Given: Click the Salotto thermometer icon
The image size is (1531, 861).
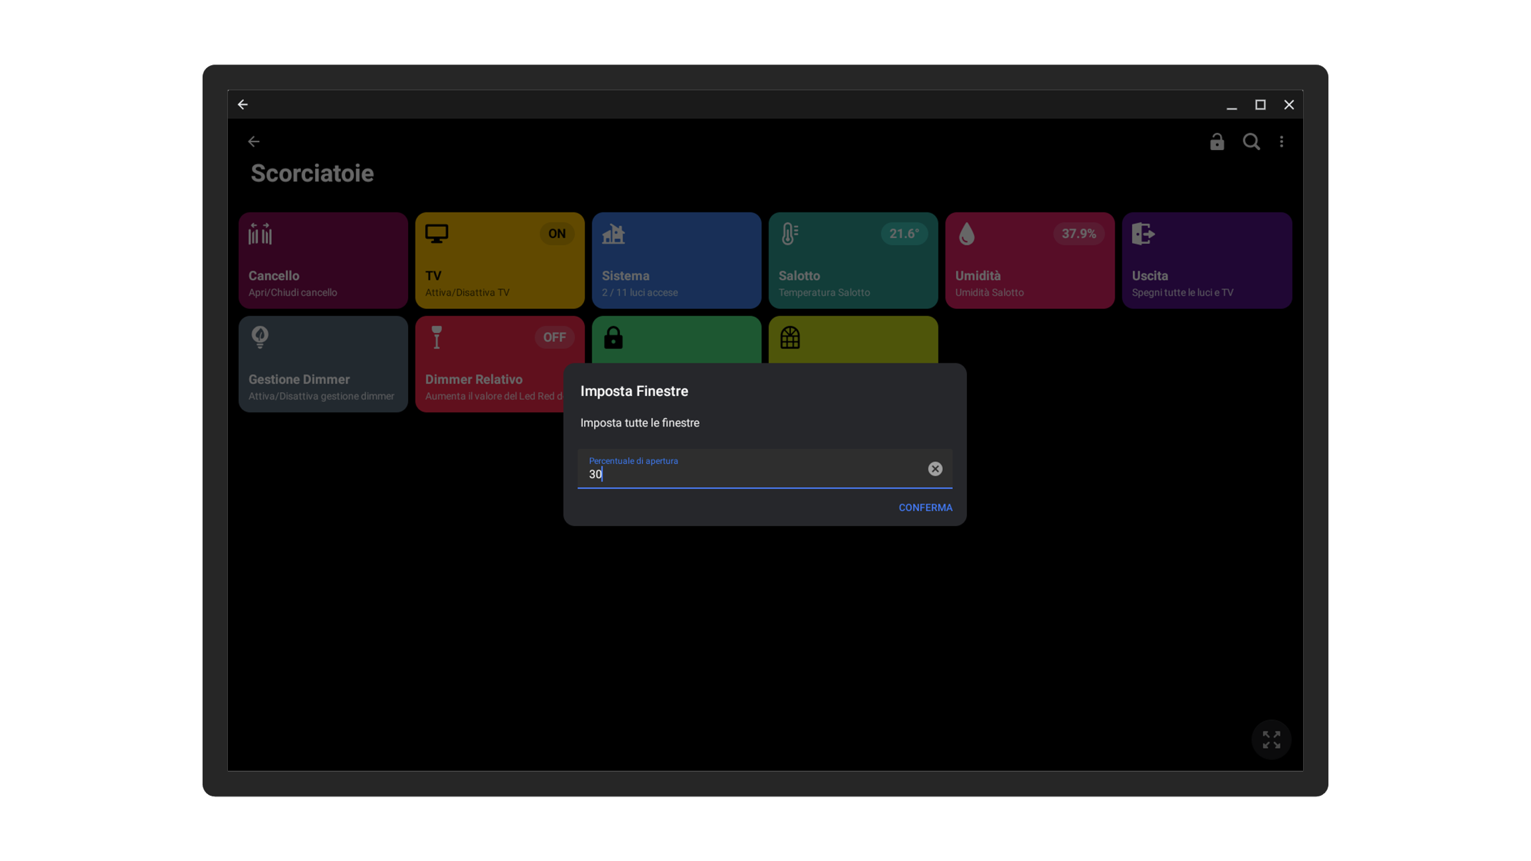Looking at the screenshot, I should pos(789,234).
